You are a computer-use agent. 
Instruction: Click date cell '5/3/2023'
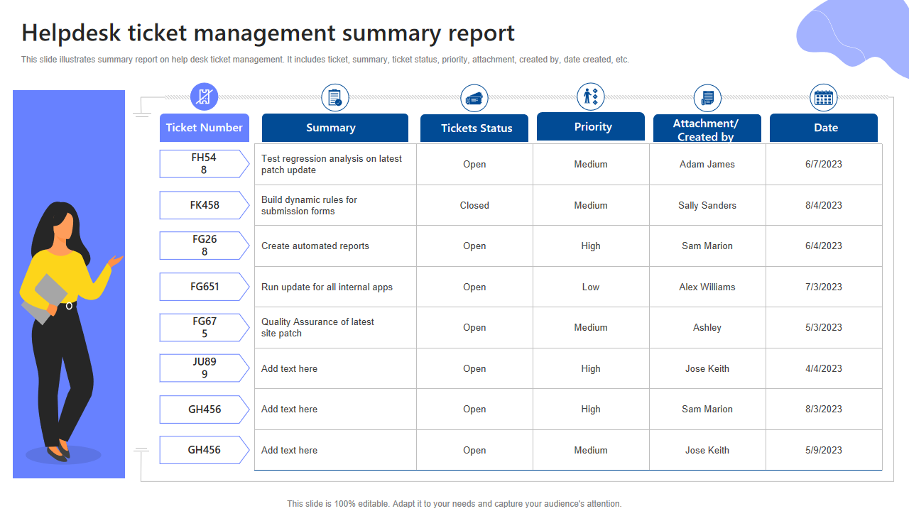[824, 327]
